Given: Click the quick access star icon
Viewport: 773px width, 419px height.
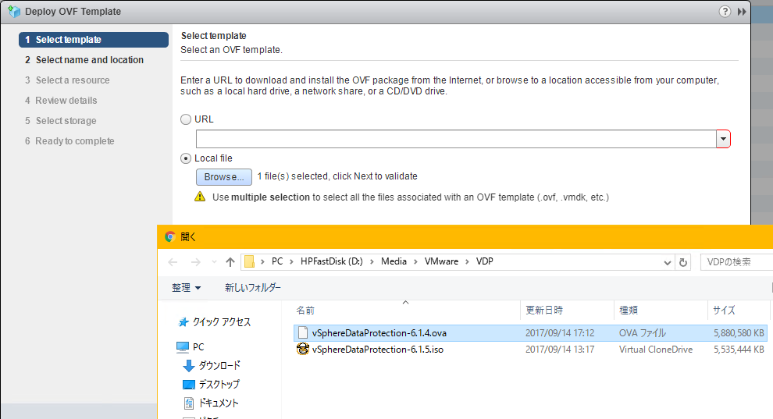Looking at the screenshot, I should pyautogui.click(x=183, y=322).
